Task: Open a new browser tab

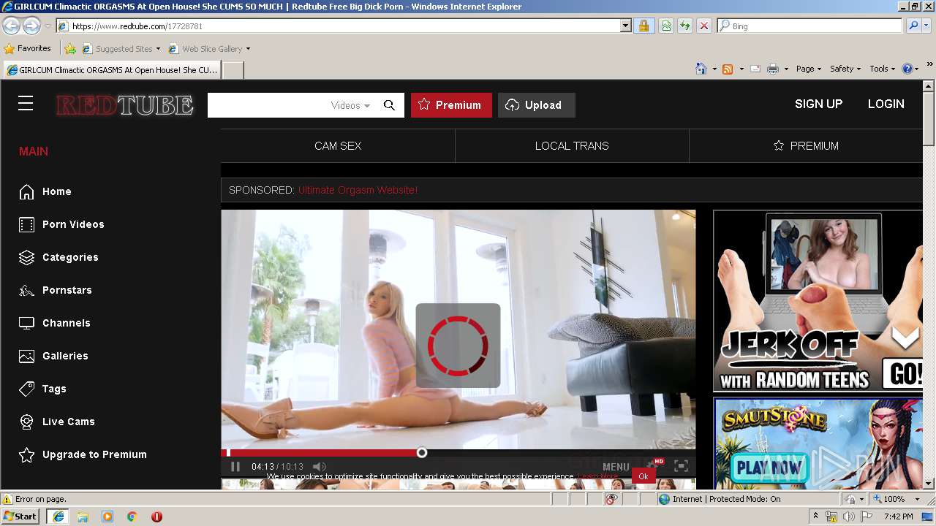Action: [x=233, y=70]
